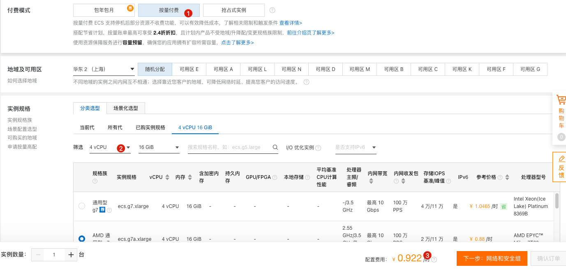Select 可用区 L

(257, 69)
